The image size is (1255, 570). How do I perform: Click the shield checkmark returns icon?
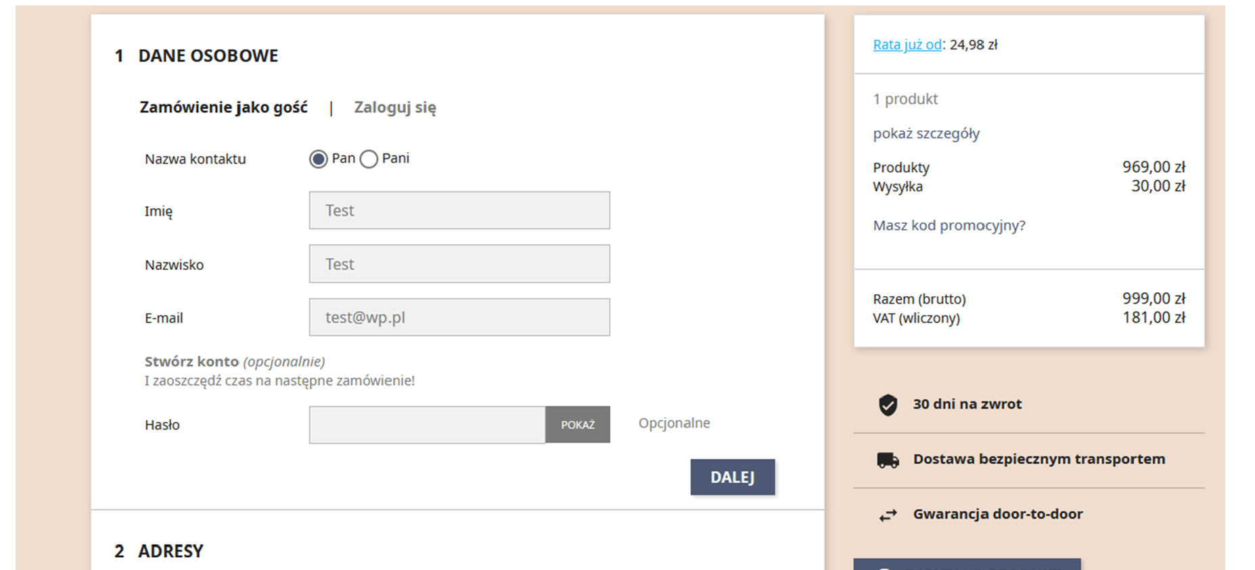[x=888, y=404]
